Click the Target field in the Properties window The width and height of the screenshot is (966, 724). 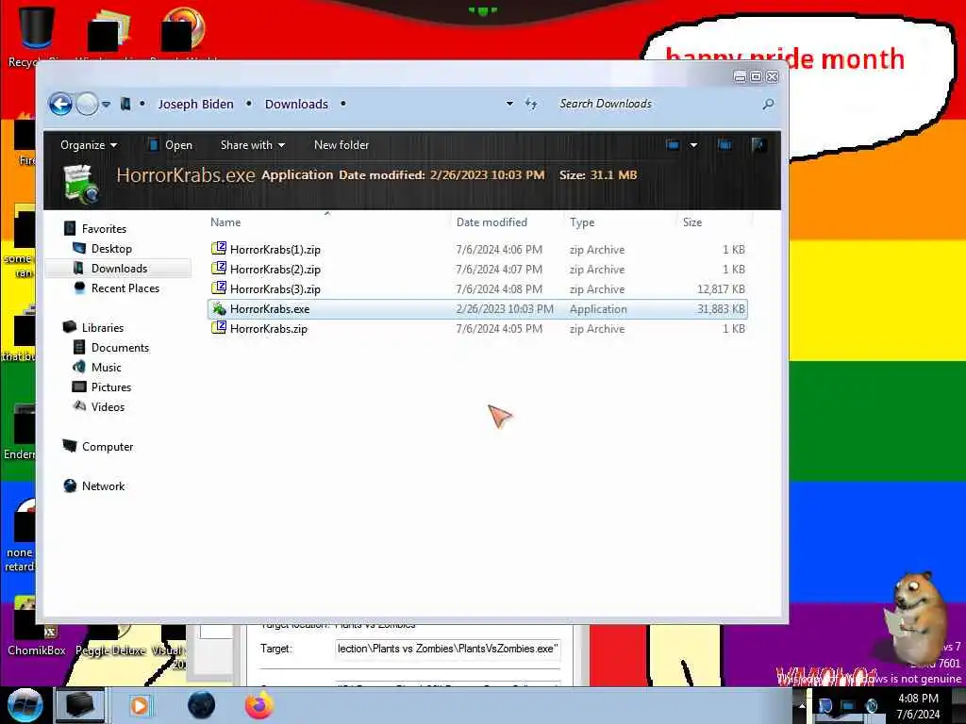[448, 649]
